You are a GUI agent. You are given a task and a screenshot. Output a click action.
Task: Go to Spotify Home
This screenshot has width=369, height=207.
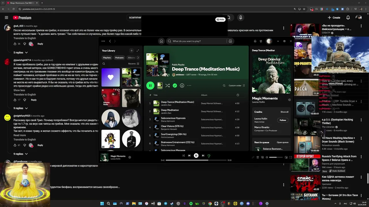(x=161, y=41)
